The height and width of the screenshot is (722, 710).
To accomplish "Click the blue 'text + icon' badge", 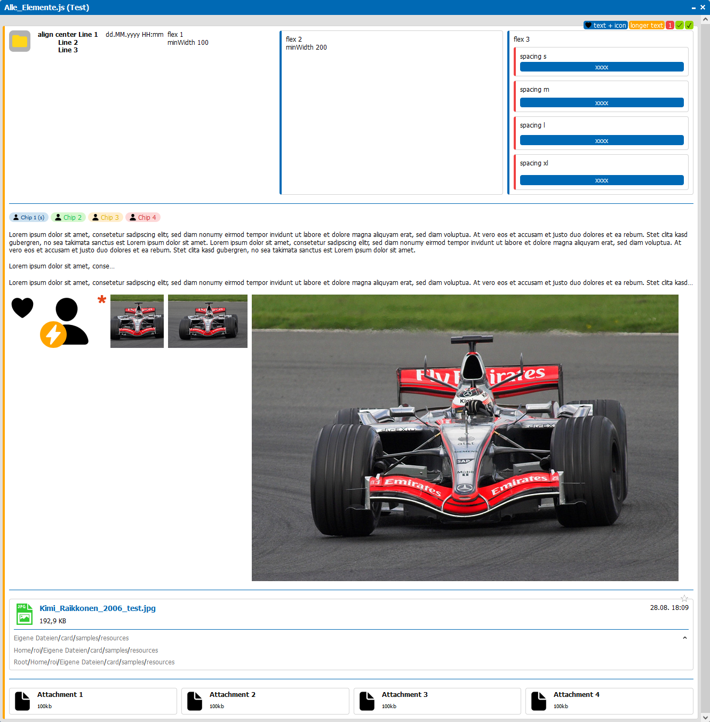I will 605,25.
